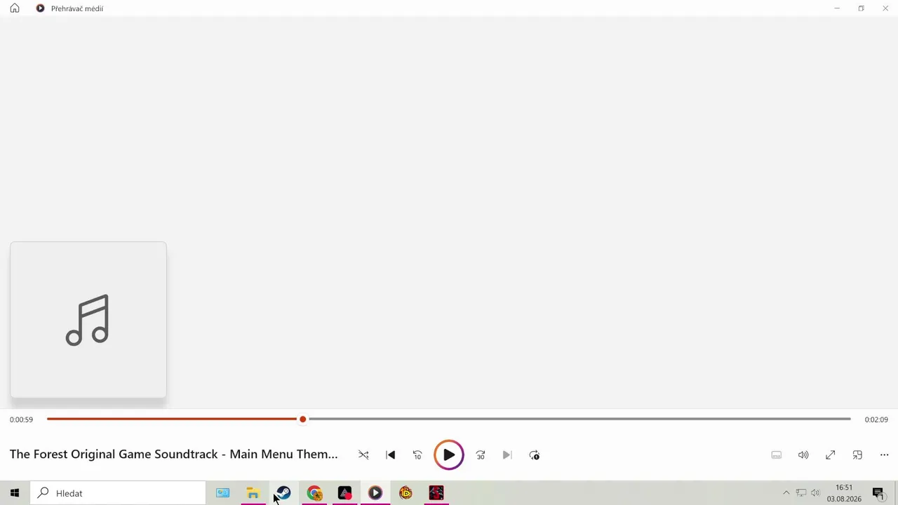Switch to mini player mode
Image resolution: width=898 pixels, height=505 pixels.
[x=857, y=455]
